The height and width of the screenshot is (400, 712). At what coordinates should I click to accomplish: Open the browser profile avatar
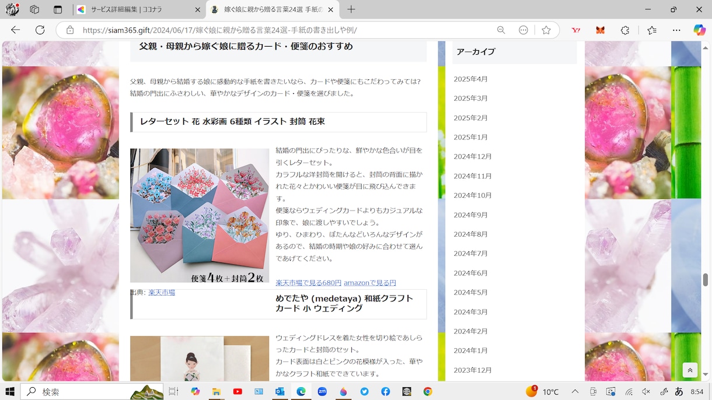click(12, 9)
